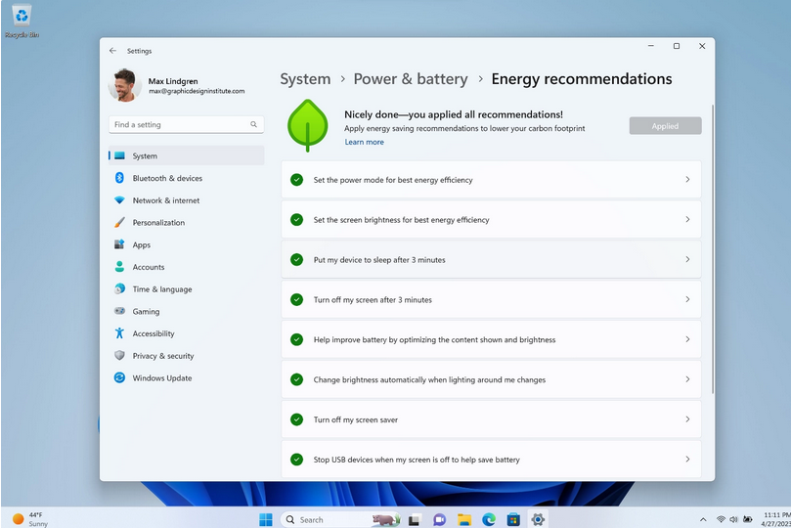Screen dimensions: 791x528
Task: Open File Explorer from taskbar
Action: coord(464,519)
